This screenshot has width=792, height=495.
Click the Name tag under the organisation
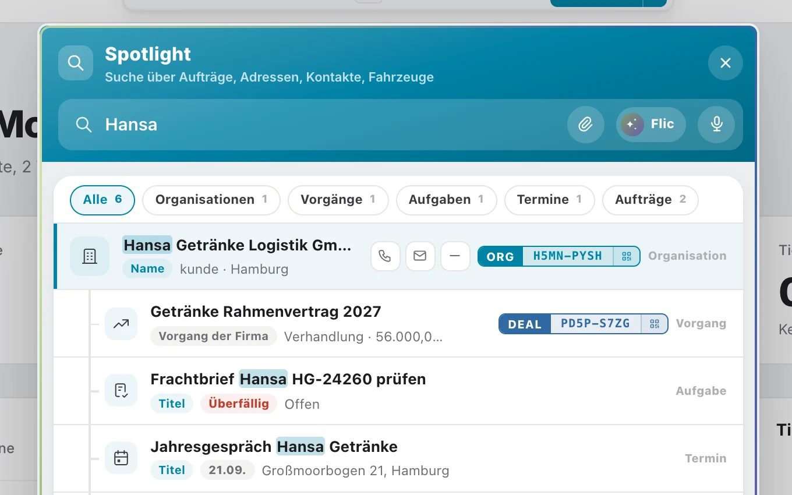147,268
